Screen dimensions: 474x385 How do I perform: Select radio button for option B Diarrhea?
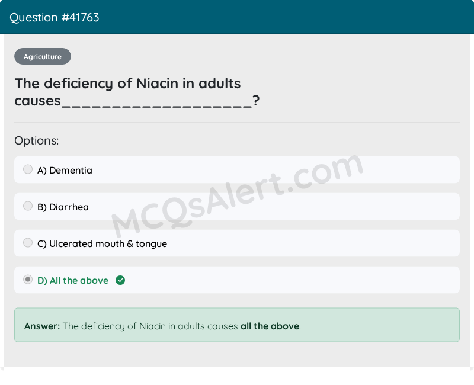pos(28,206)
